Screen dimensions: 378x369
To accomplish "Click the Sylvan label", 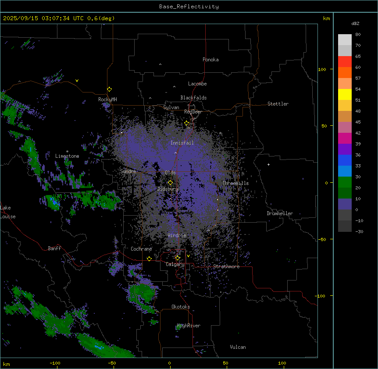I will point(171,107).
